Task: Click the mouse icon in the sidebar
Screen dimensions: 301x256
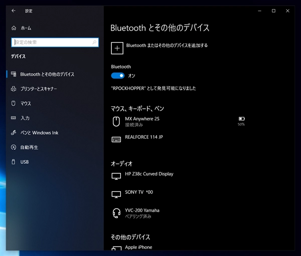Action: (13, 103)
